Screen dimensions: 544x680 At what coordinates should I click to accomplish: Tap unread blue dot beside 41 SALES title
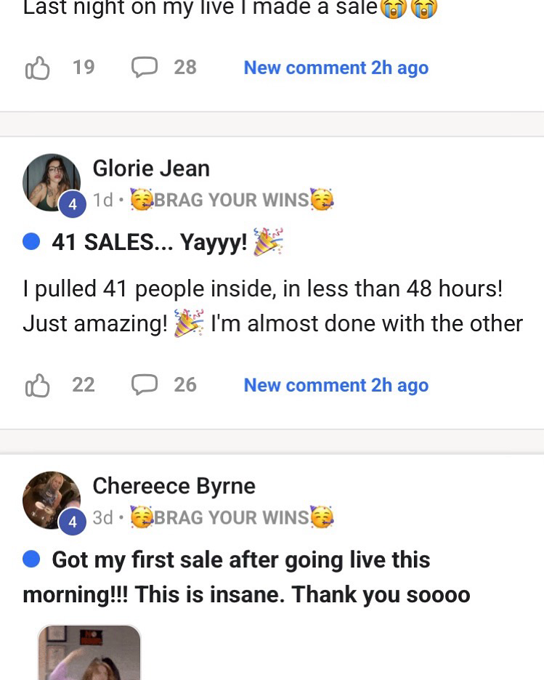[x=31, y=241]
